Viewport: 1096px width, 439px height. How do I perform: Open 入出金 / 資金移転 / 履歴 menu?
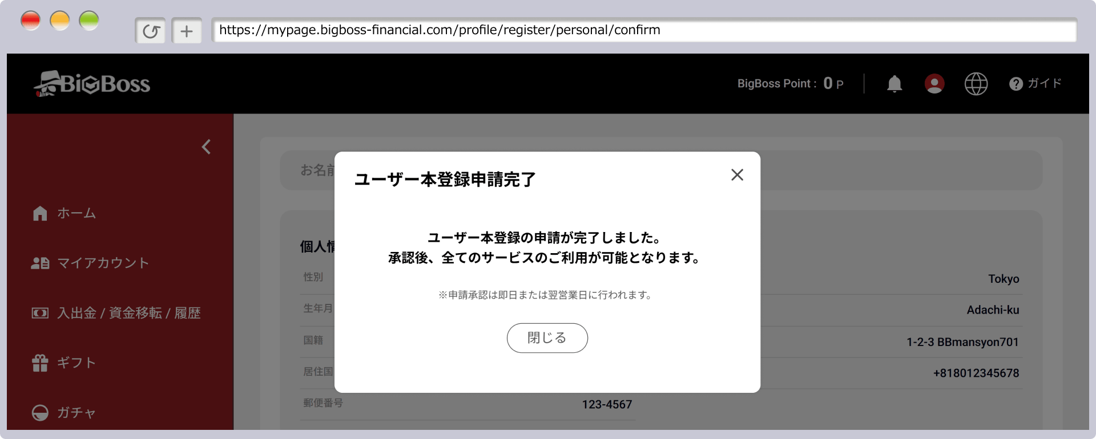(129, 313)
